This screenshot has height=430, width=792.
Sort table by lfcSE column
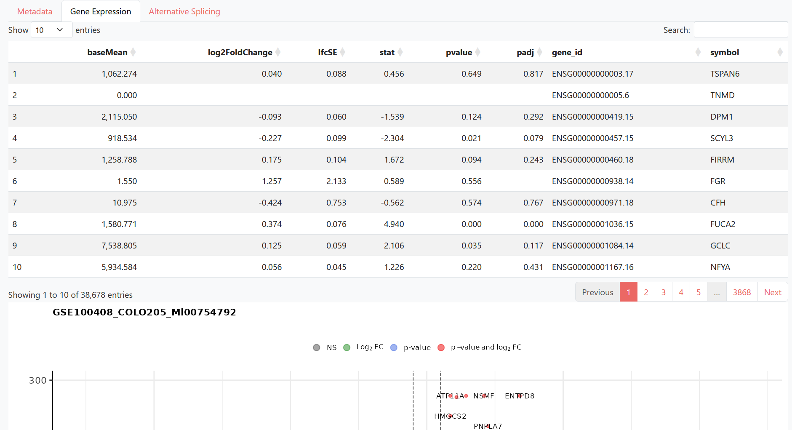[318, 52]
